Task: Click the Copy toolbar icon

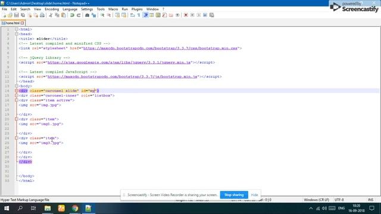Action: (x=57, y=15)
